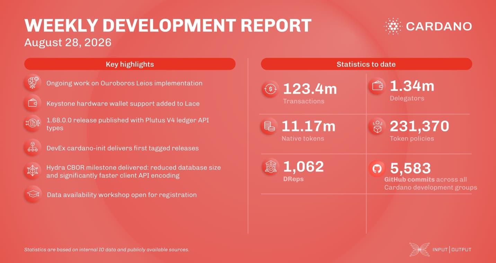Click the network cube icon beside Hydra CBOR
This screenshot has height=263, width=496.
[33, 171]
